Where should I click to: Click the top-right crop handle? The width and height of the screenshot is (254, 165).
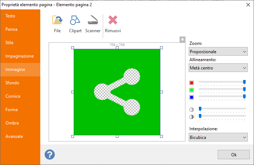tap(161, 48)
